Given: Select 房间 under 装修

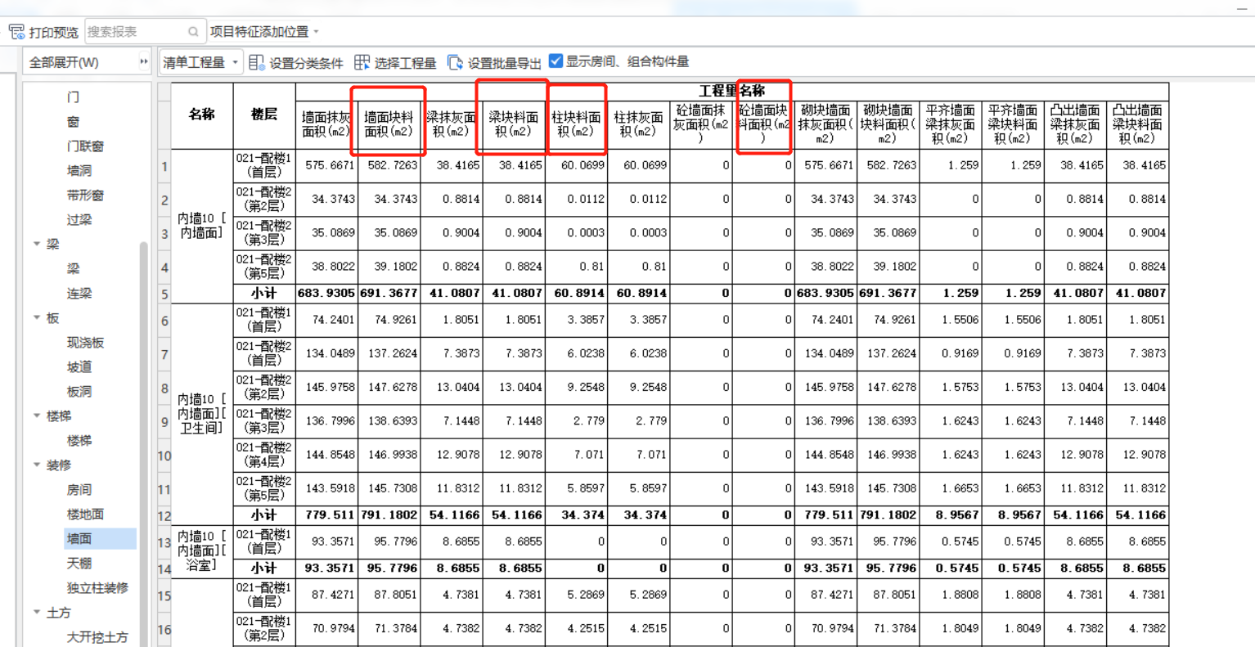Looking at the screenshot, I should pos(79,489).
